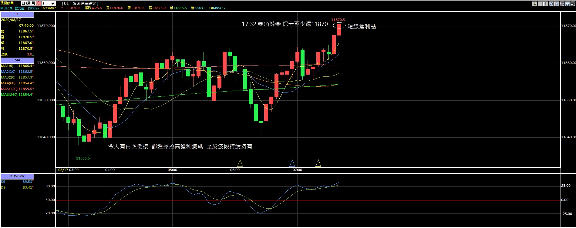Click the 漲跌▲25.5 value in header
576x228 pixels.
(93, 8)
